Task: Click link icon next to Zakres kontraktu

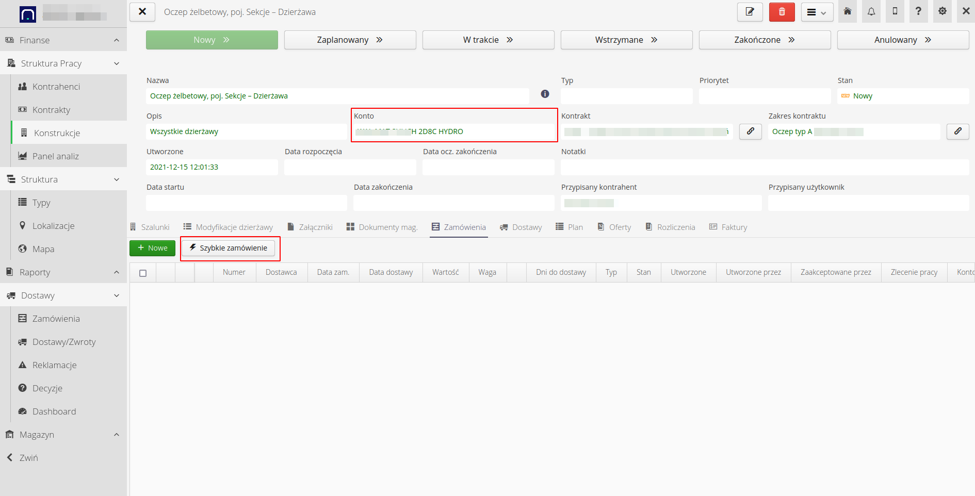Action: click(x=957, y=131)
